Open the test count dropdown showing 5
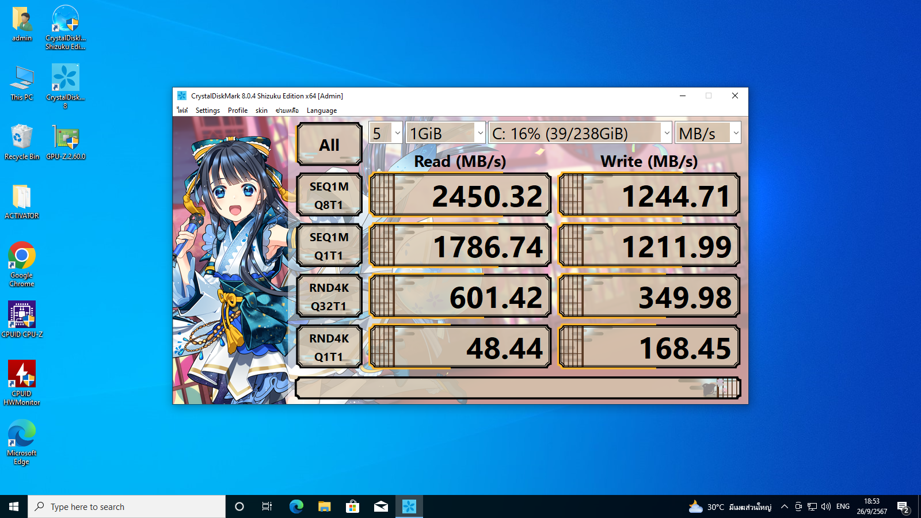The width and height of the screenshot is (921, 518). click(x=385, y=133)
